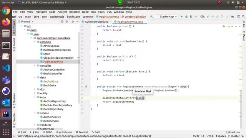Collapse the contoller folder

(35, 66)
